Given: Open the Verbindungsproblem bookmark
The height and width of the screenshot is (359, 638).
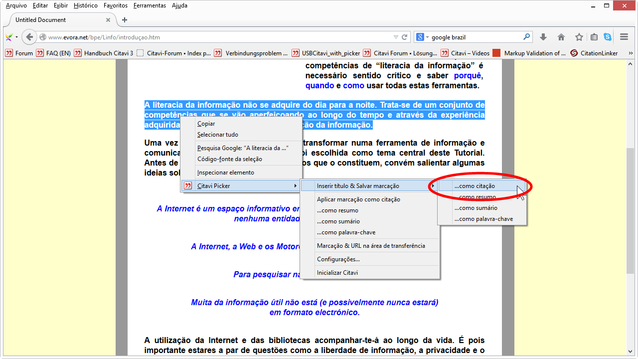Looking at the screenshot, I should 251,53.
